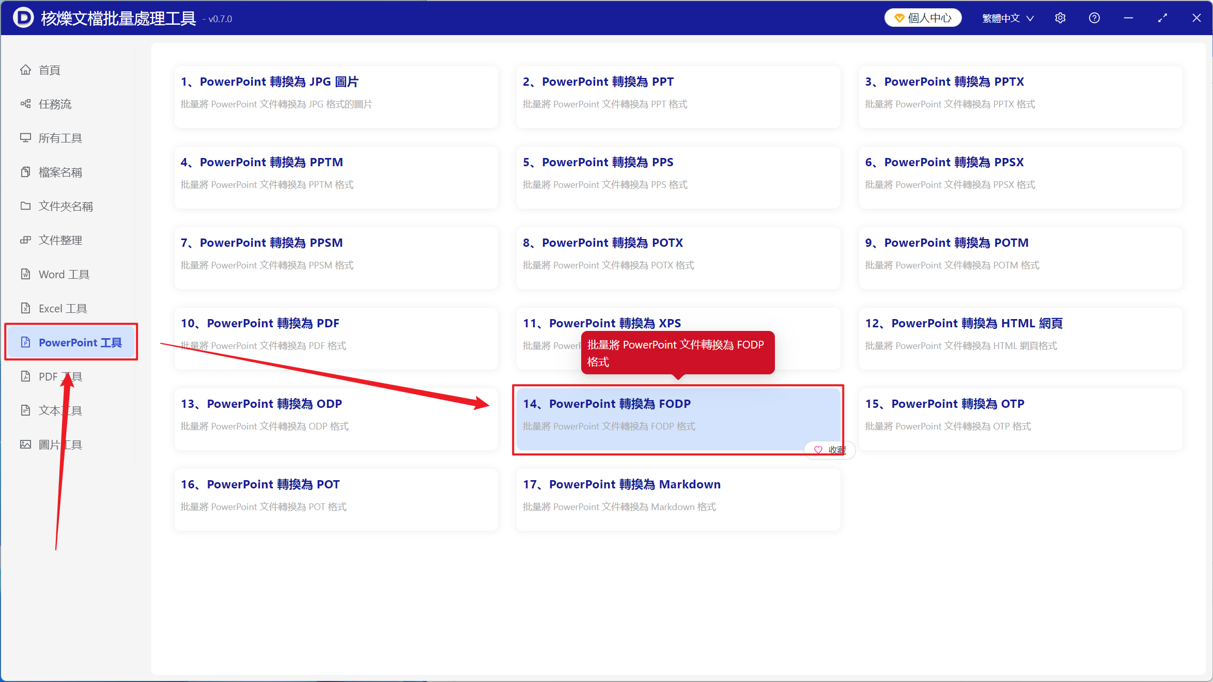Click 文件整理 label in sidebar
The height and width of the screenshot is (682, 1213).
pos(60,240)
